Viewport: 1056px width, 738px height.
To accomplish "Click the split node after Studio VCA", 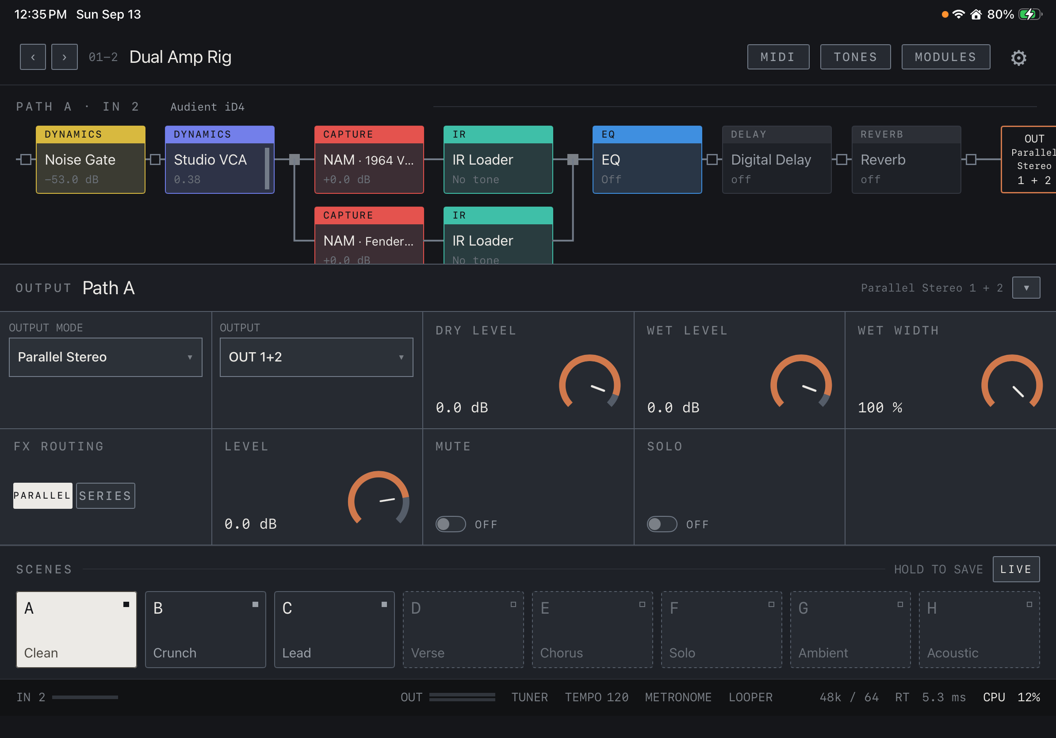I will [295, 160].
